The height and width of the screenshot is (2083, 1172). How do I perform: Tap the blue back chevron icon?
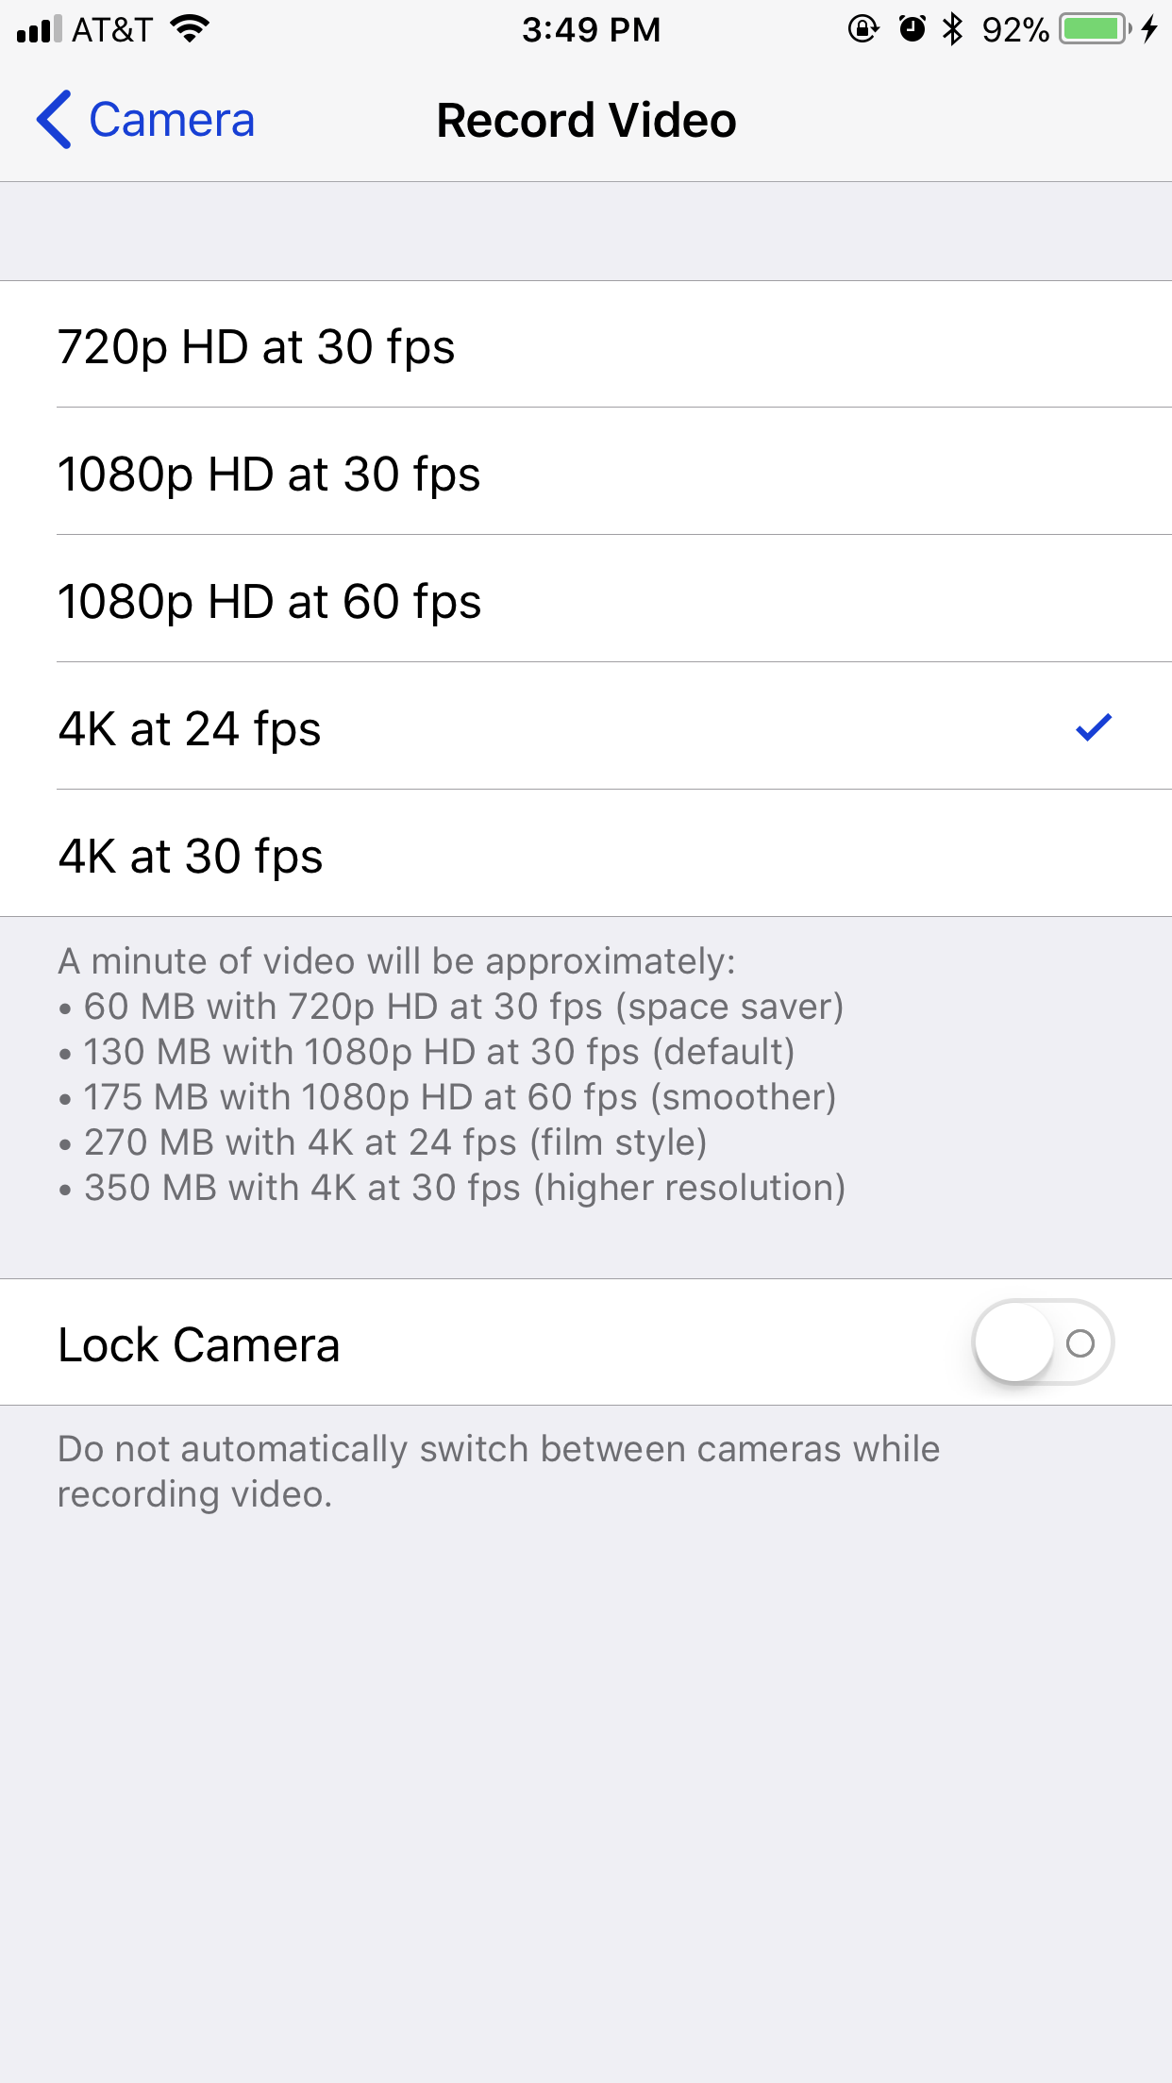54,120
